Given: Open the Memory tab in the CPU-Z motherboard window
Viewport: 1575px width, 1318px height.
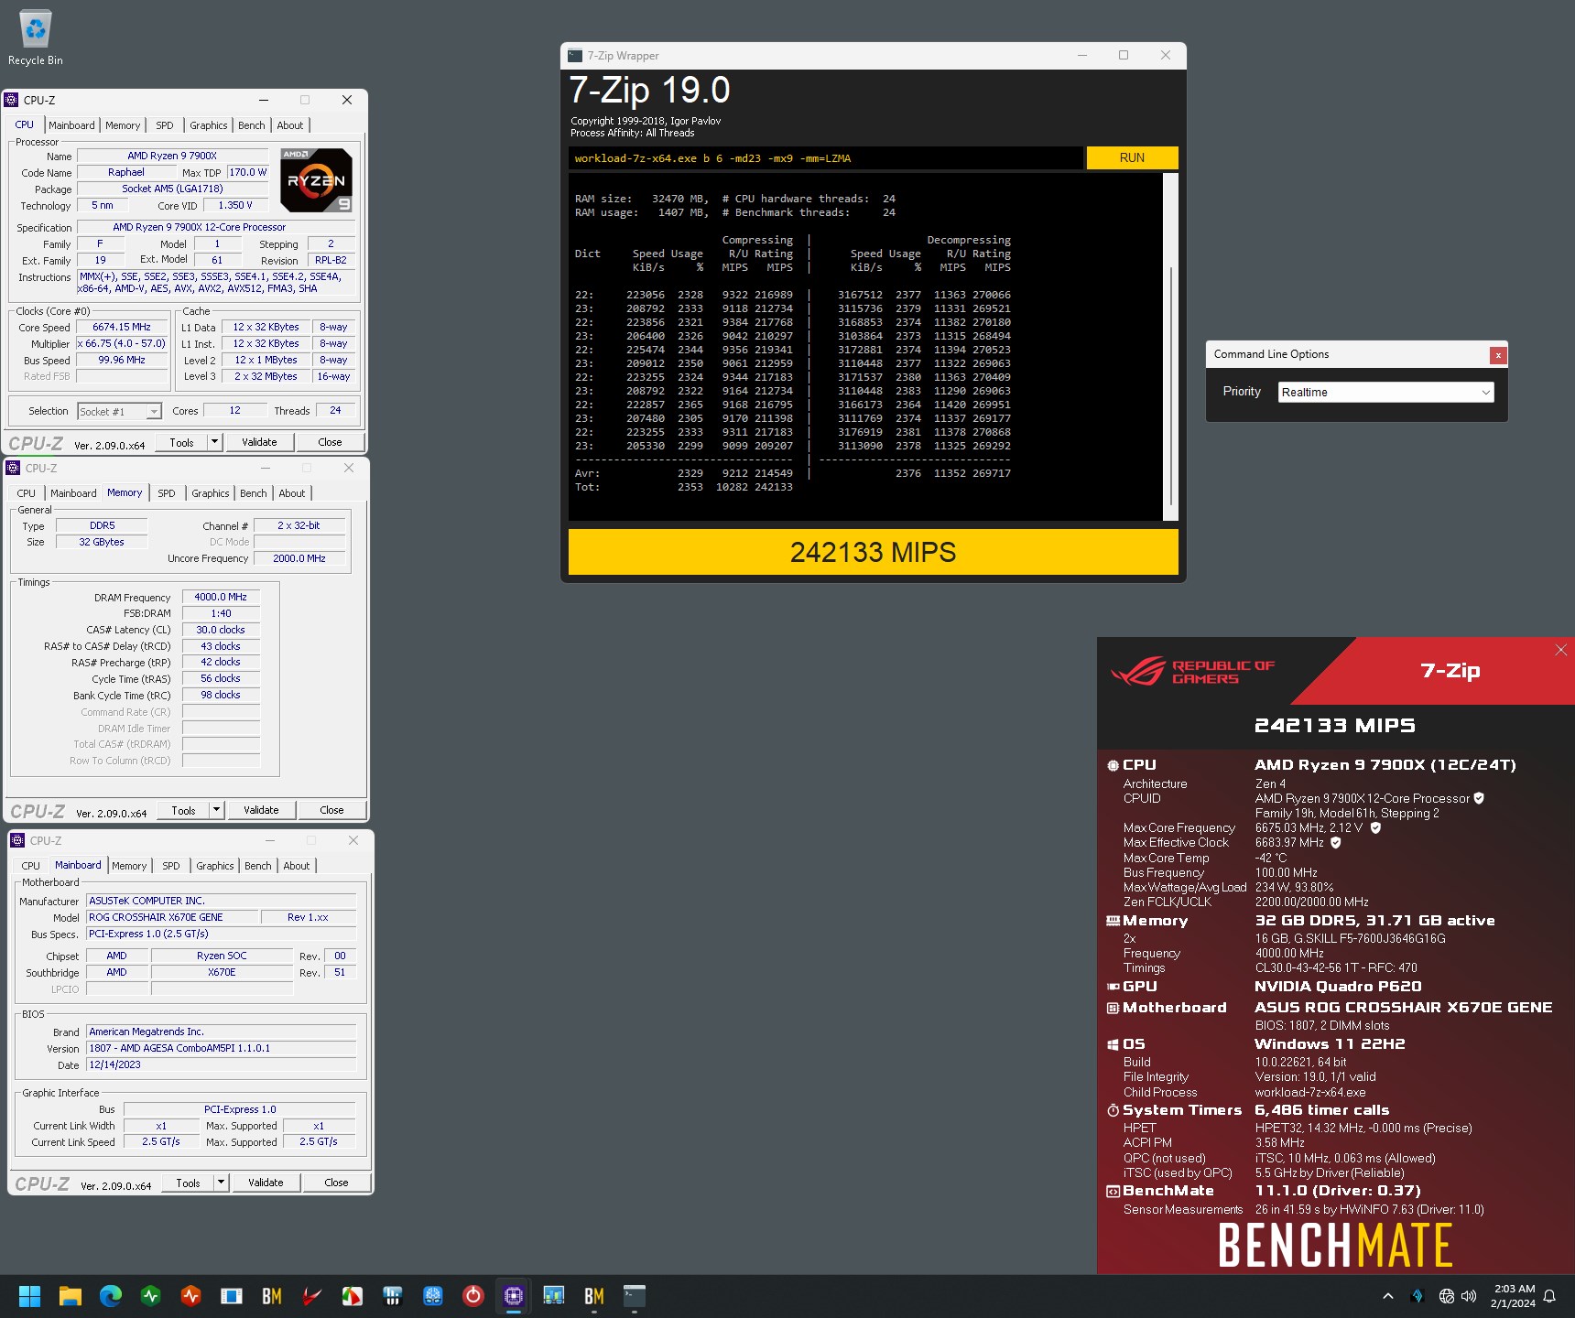Looking at the screenshot, I should pyautogui.click(x=129, y=866).
